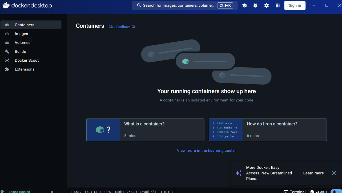The image size is (342, 193).
Task: Open Settings via the gear icon
Action: point(267,5)
